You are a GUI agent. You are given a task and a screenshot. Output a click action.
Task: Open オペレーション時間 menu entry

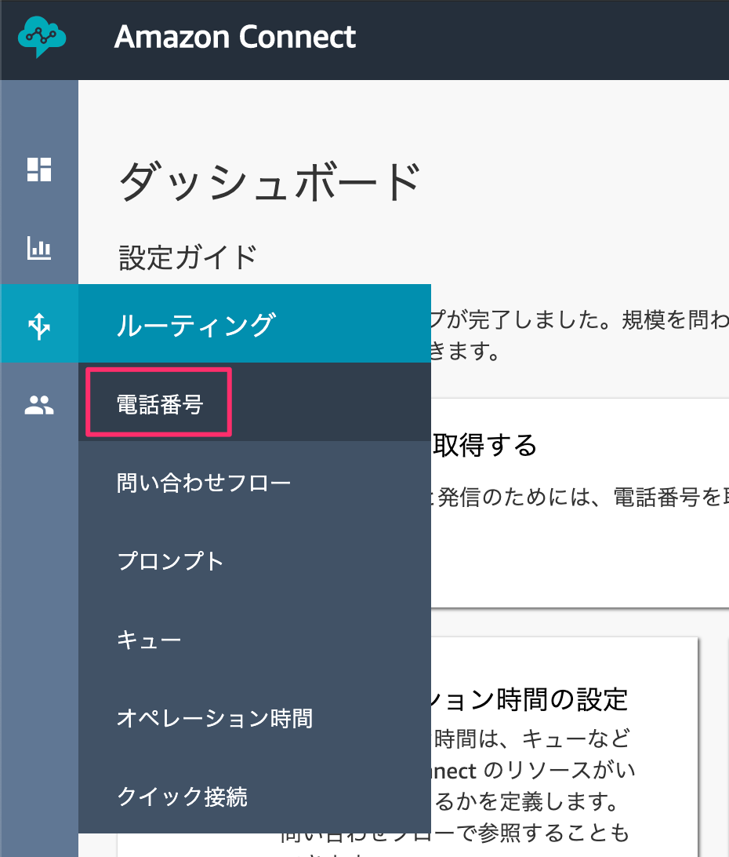click(215, 718)
